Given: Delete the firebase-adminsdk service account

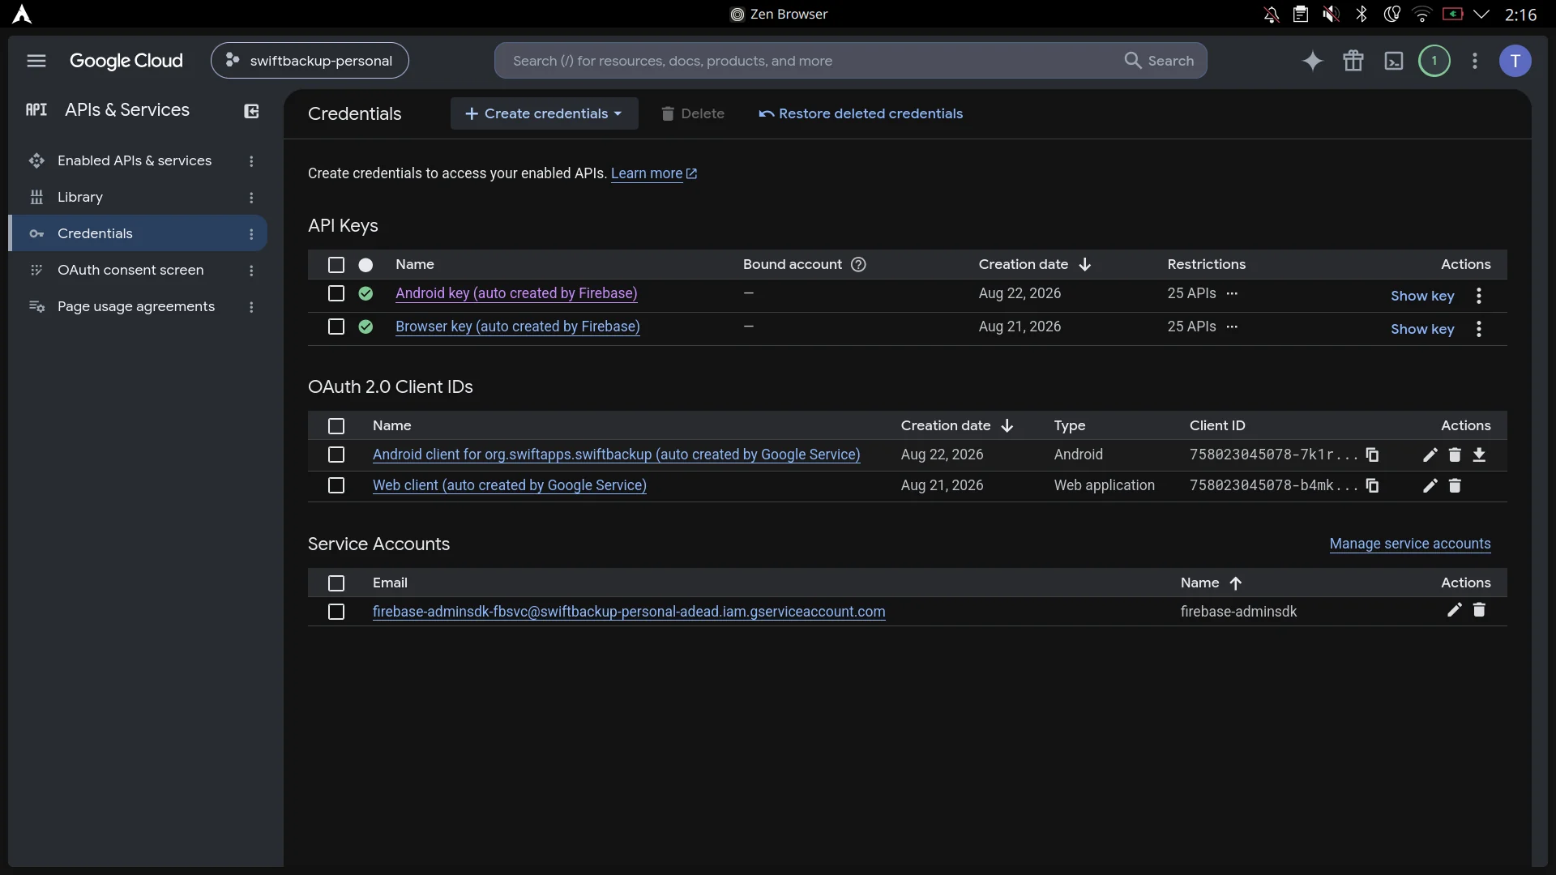Looking at the screenshot, I should coord(1479,609).
